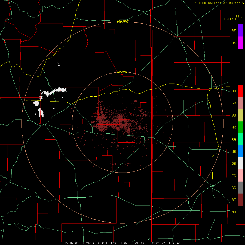Viewport: 245px width, 245px height.
Task: Click the BI dark red legend swatch
Action: 240,200
